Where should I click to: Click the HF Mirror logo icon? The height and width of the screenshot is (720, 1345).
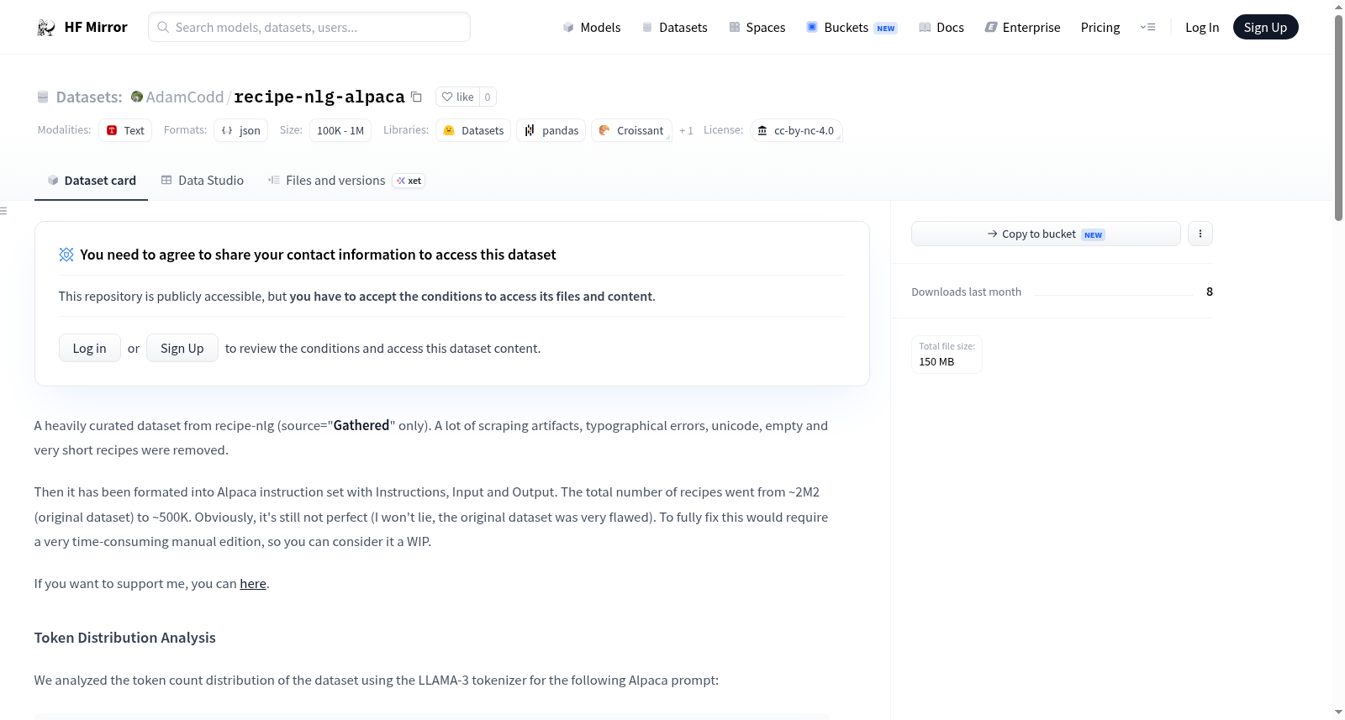pyautogui.click(x=46, y=28)
